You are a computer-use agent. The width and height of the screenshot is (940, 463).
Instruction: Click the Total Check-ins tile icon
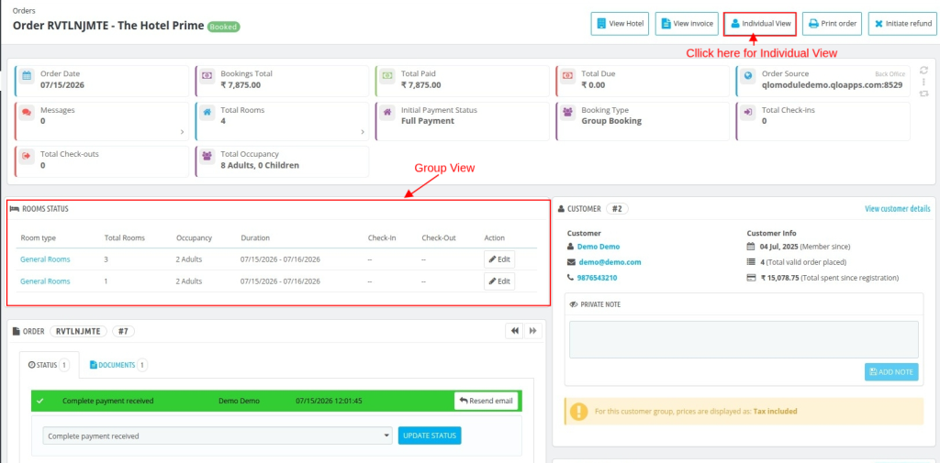tap(747, 112)
